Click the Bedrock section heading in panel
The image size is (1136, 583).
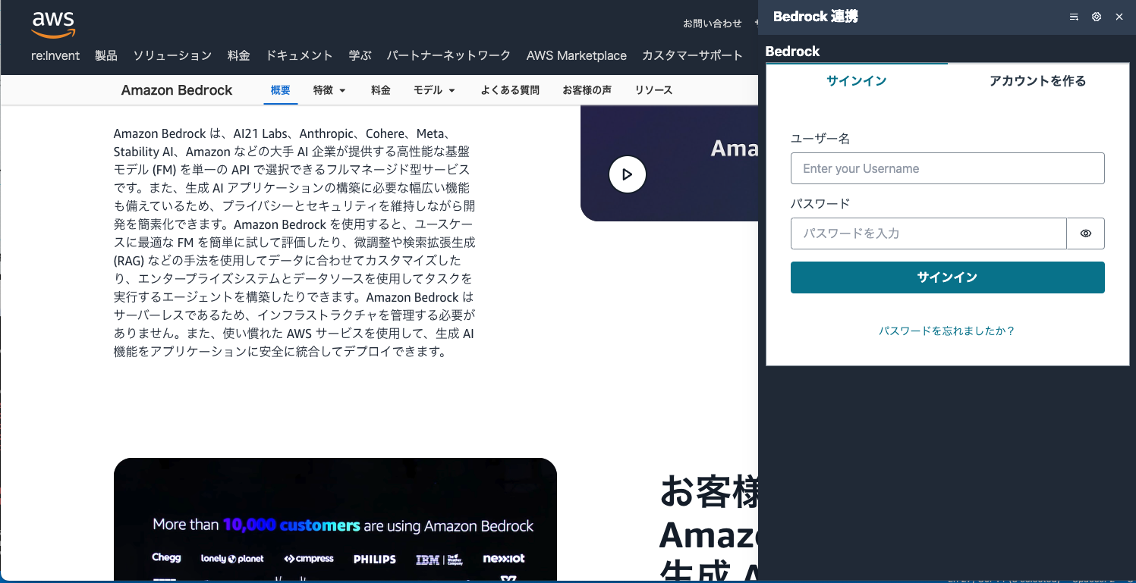792,52
